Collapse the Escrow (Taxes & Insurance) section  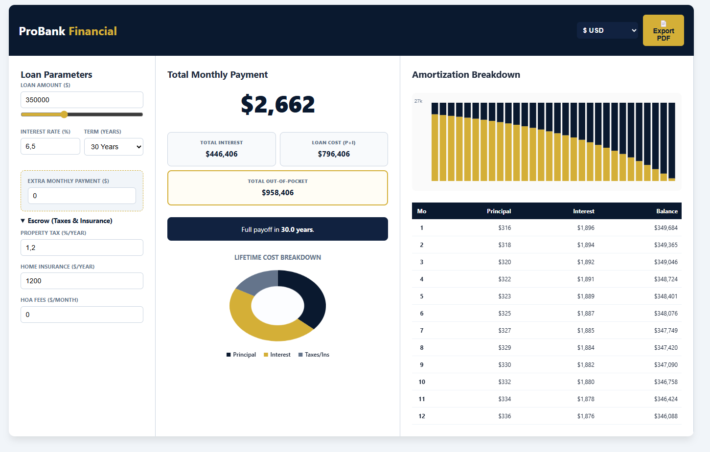click(67, 221)
